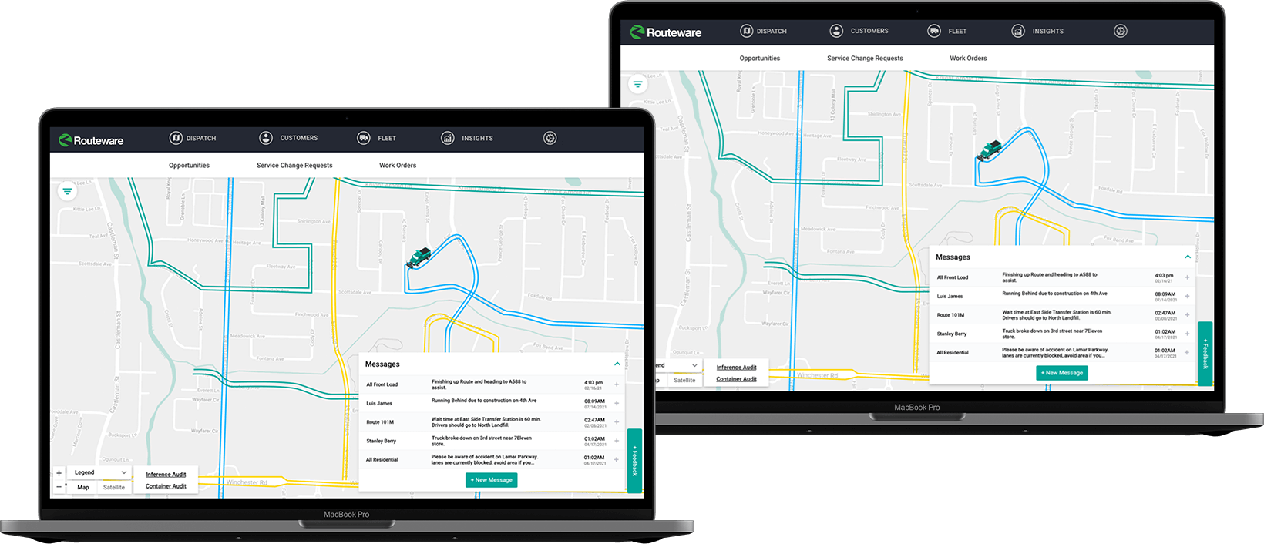
Task: Open Inference Audit link on right laptop
Action: coord(736,368)
